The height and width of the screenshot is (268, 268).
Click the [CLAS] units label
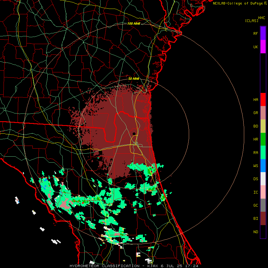point(252,21)
